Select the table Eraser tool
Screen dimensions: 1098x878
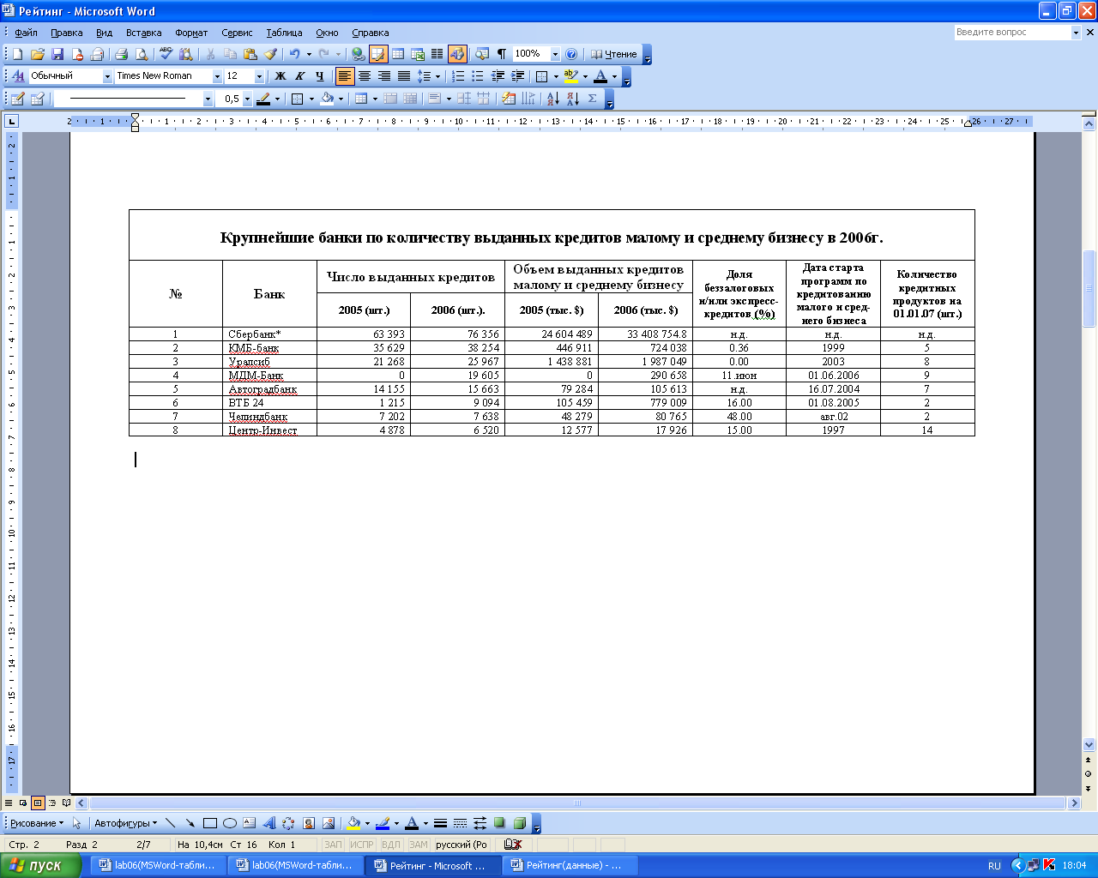coord(37,99)
